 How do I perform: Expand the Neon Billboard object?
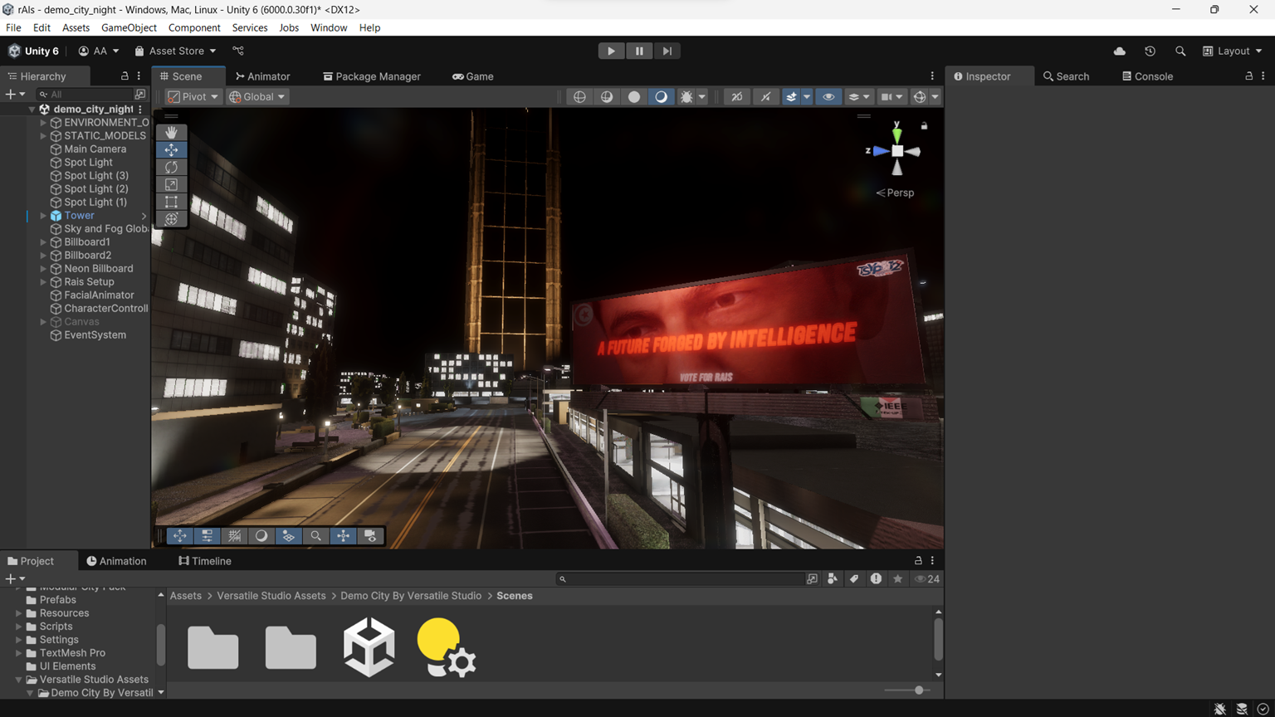coord(43,269)
